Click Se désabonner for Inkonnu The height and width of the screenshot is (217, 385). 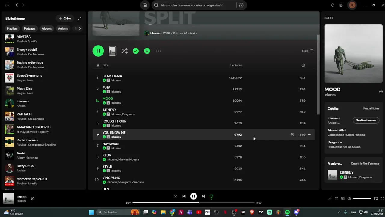click(x=366, y=120)
